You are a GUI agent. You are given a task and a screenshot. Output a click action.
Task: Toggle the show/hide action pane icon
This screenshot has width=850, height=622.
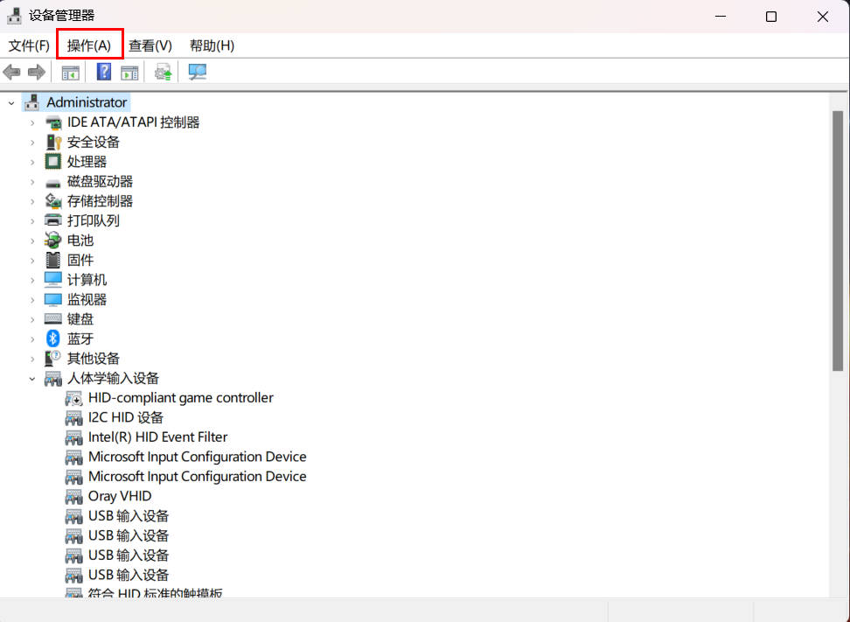[x=129, y=72]
